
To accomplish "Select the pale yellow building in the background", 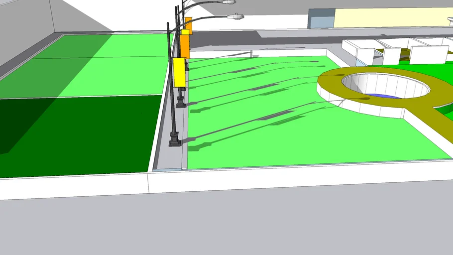I will pos(388,19).
